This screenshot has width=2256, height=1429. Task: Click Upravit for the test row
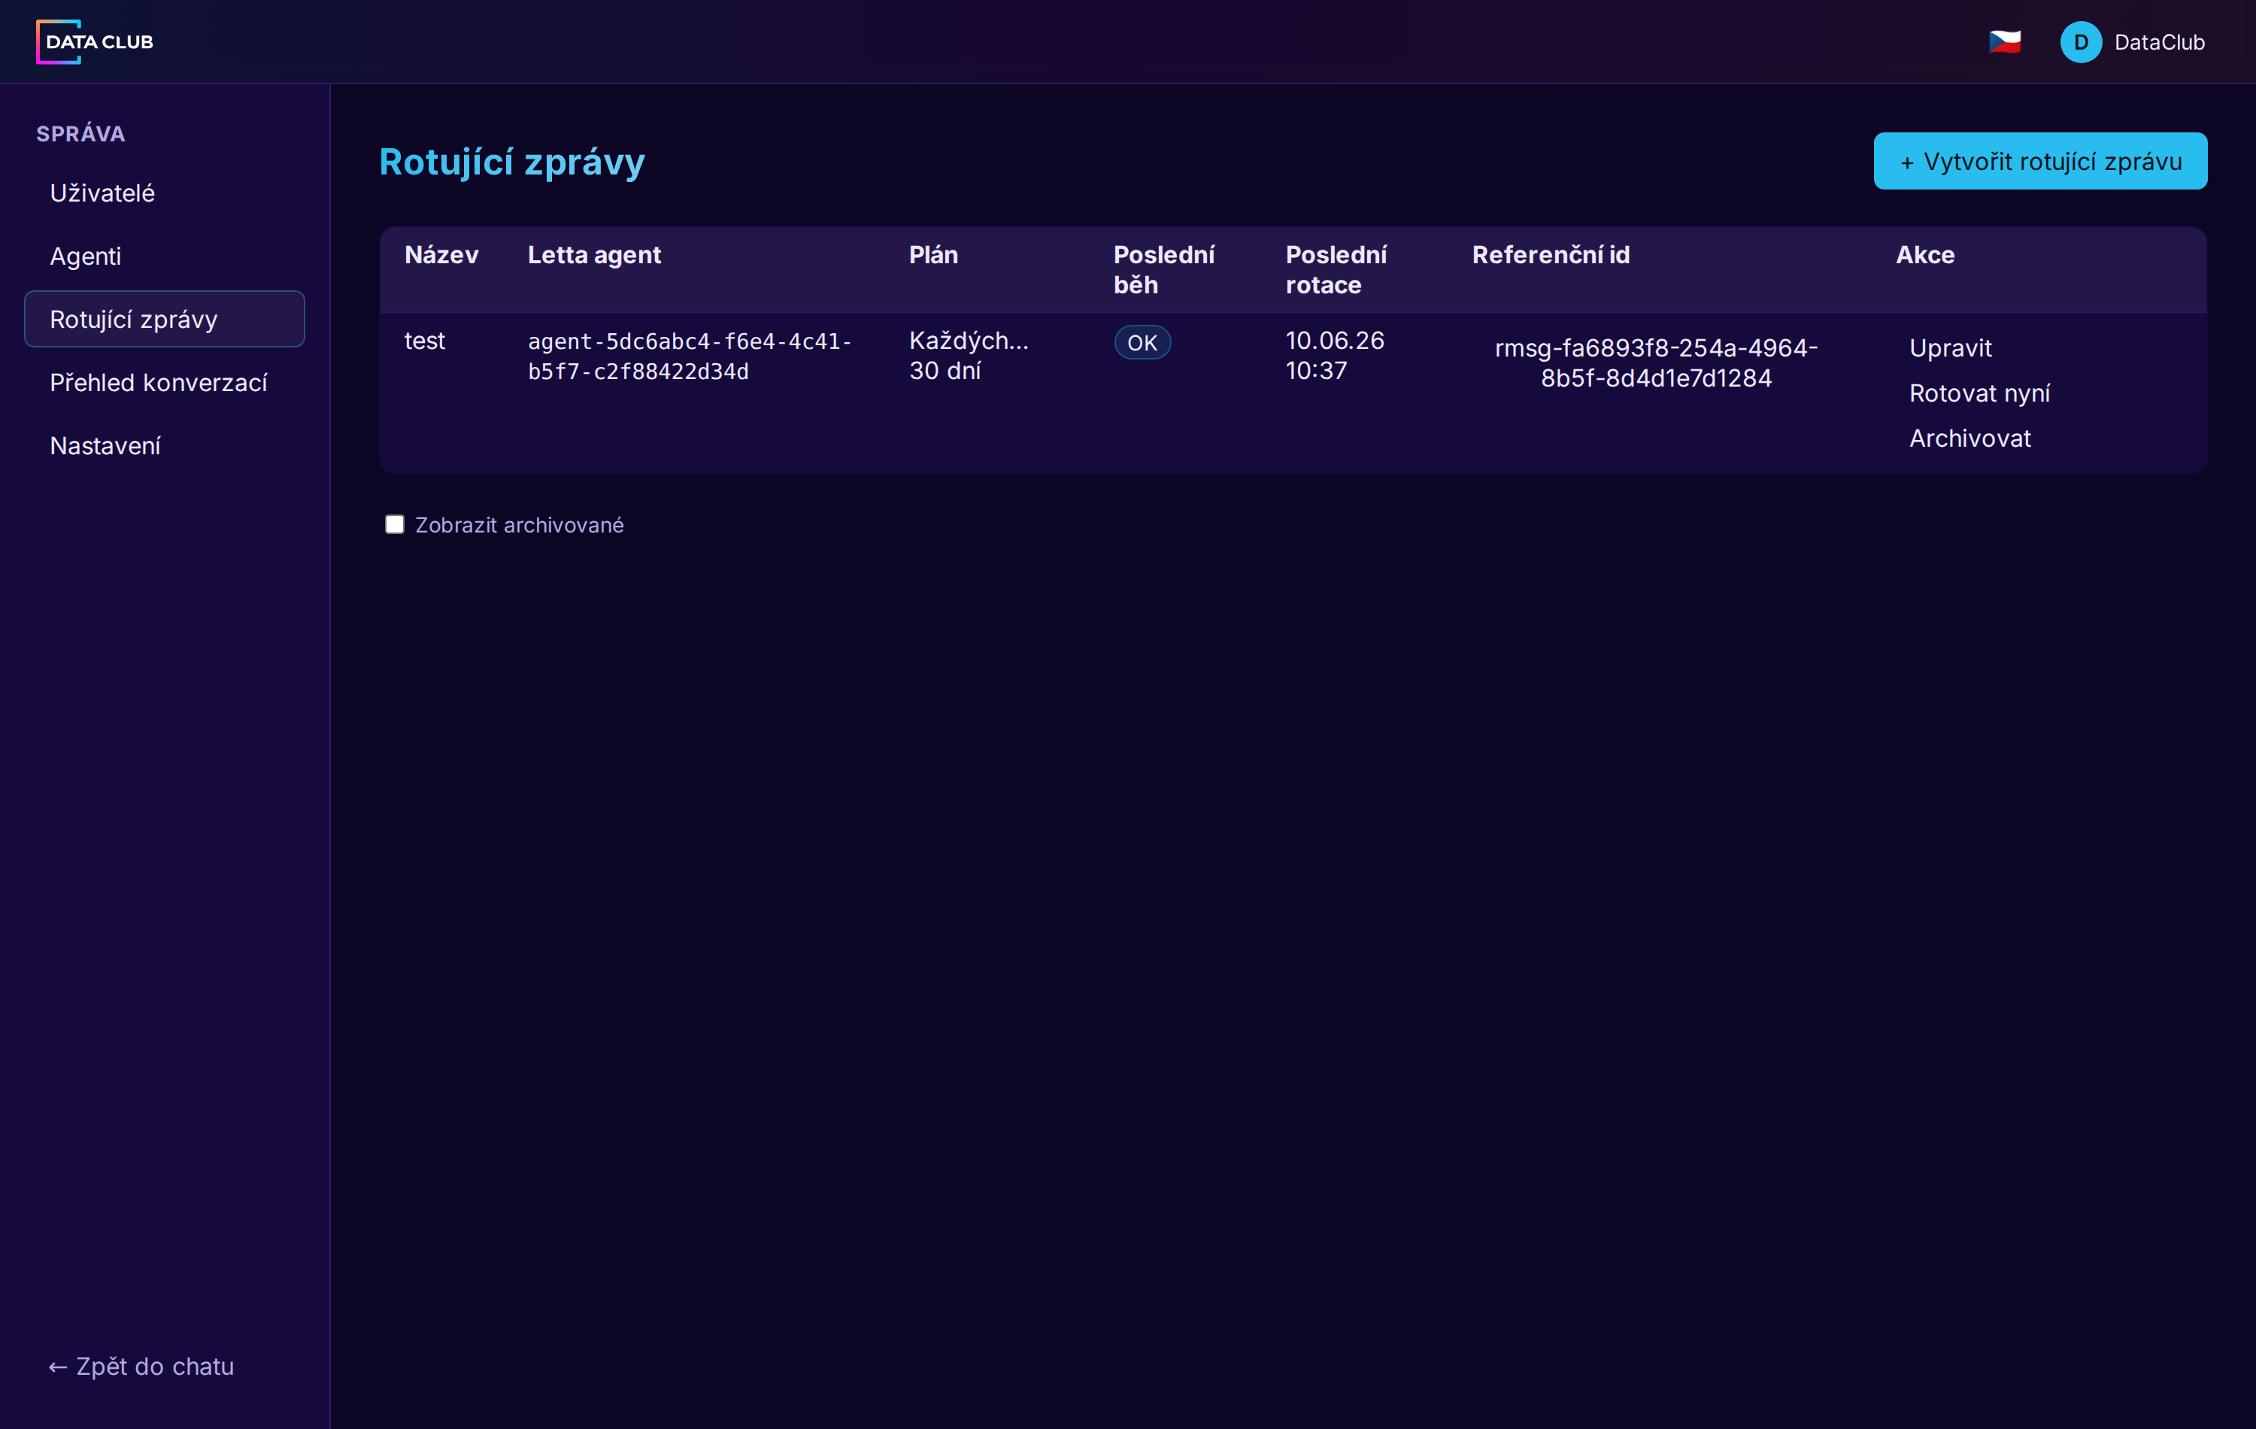(x=1950, y=347)
